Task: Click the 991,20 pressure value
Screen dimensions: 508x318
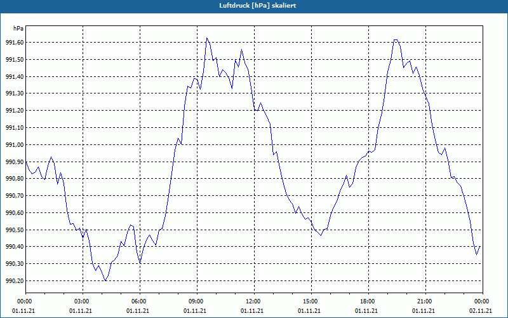Action: tap(15, 111)
